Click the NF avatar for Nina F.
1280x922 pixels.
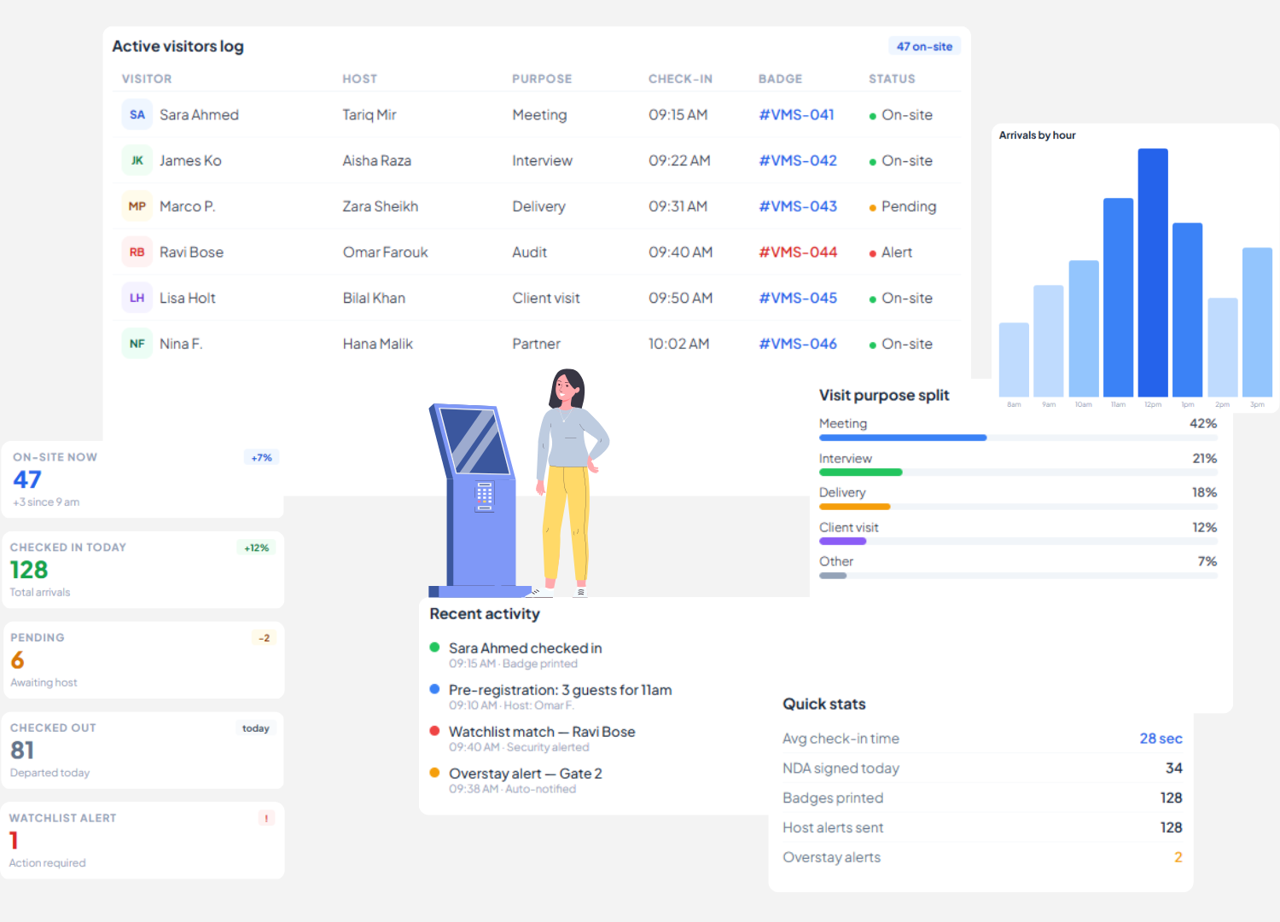tap(137, 344)
